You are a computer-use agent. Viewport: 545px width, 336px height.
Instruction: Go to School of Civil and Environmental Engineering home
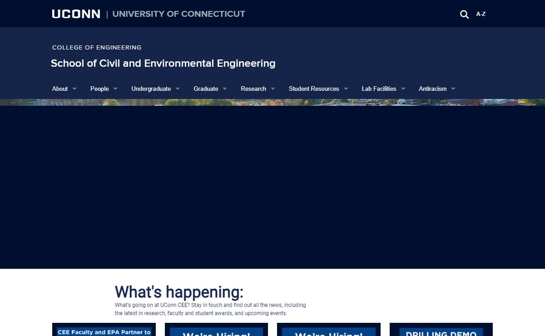[x=163, y=63]
